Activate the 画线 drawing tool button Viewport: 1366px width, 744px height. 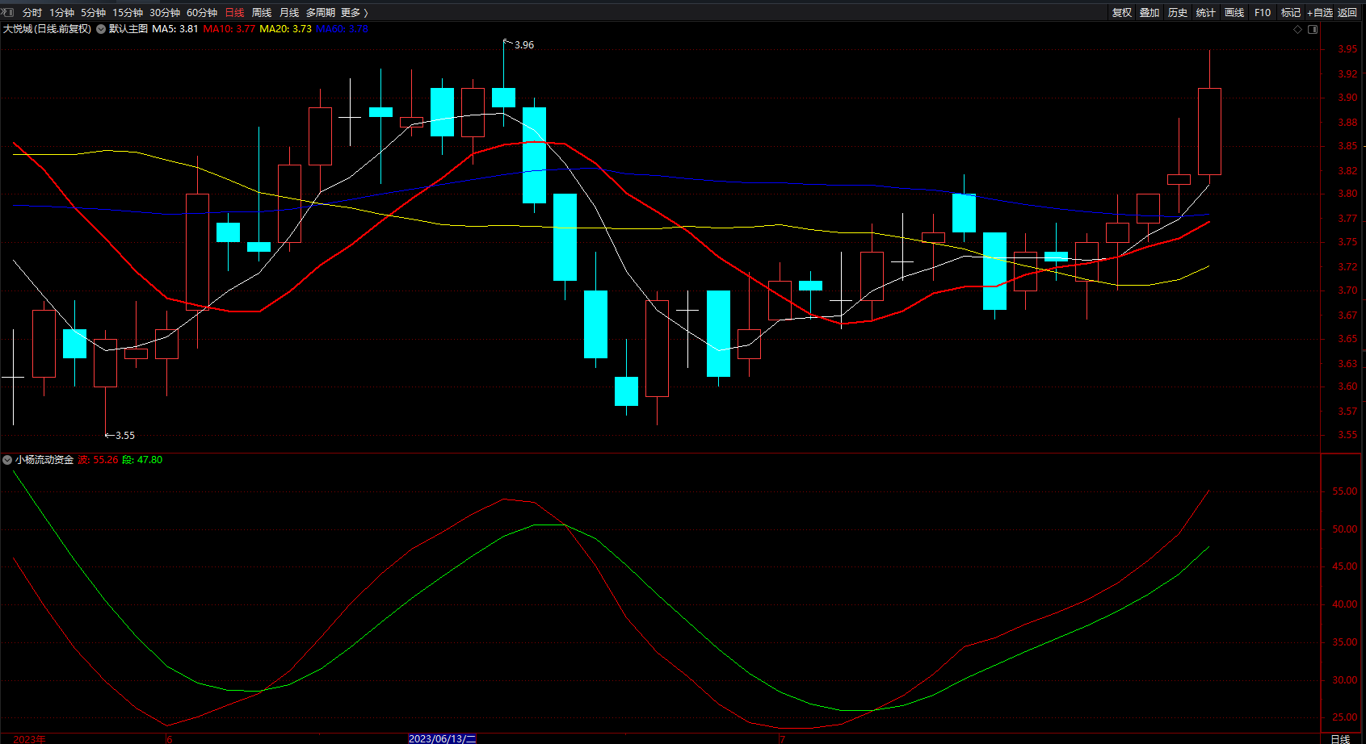pos(1234,13)
